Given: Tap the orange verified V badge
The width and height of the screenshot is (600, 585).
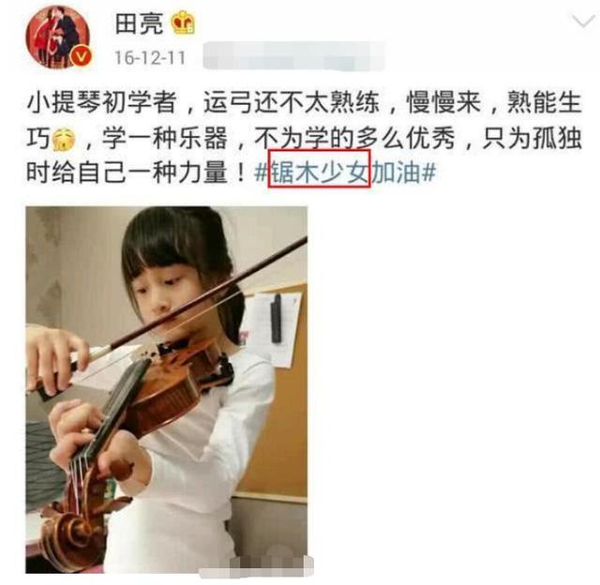Looking at the screenshot, I should pos(82,58).
